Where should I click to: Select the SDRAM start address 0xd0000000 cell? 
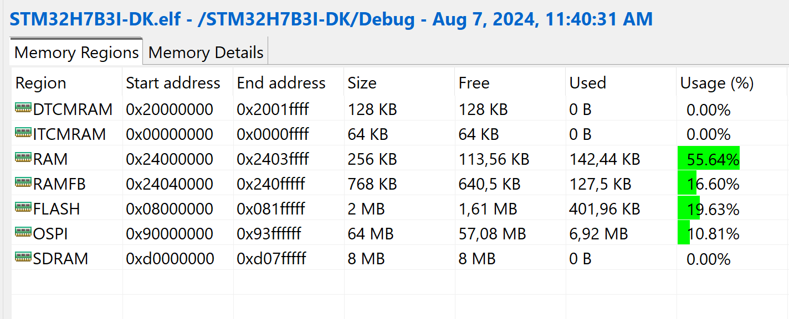[x=170, y=259]
